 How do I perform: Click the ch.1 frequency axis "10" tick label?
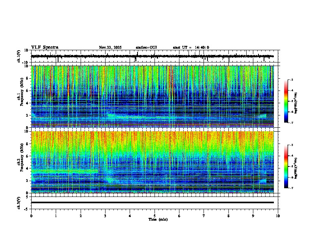(x=26, y=66)
